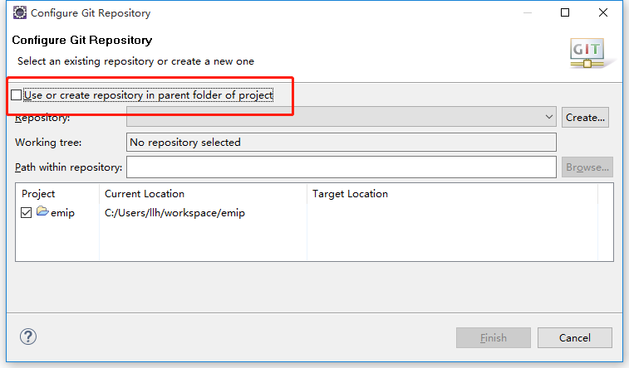Click the Finish button
Screen dimensions: 629x368
(x=493, y=337)
